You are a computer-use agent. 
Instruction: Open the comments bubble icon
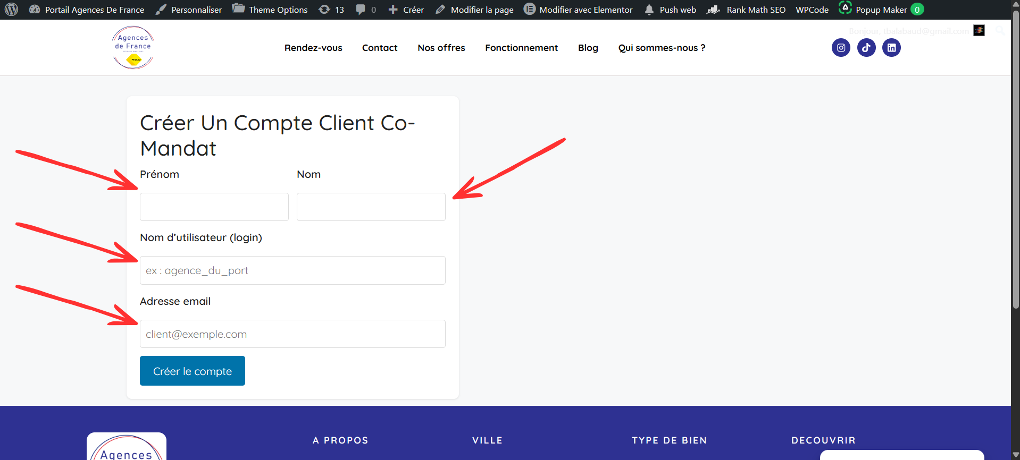tap(361, 10)
